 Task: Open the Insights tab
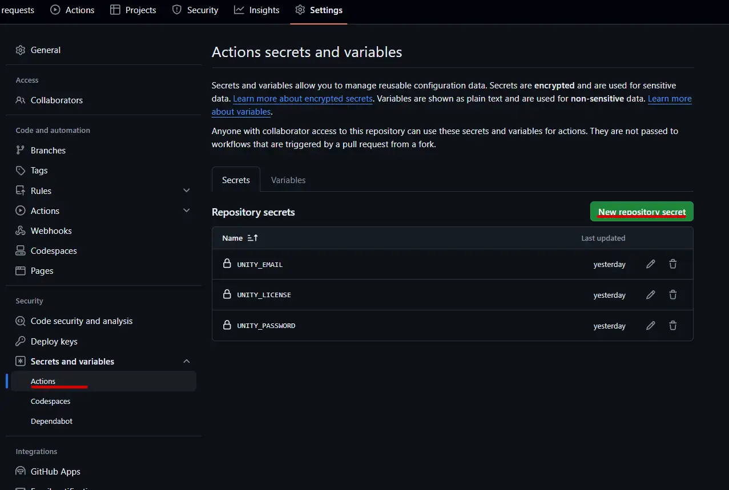coord(256,10)
